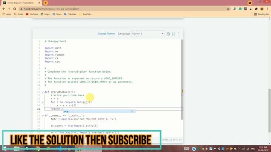Open the taskbar clock showing 12:32 PM
Screen dimensions: 271x152
click(x=263, y=149)
